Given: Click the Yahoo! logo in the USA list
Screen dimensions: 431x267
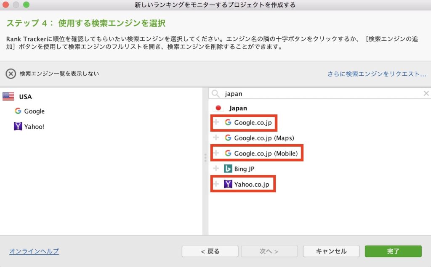Looking at the screenshot, I should 18,126.
